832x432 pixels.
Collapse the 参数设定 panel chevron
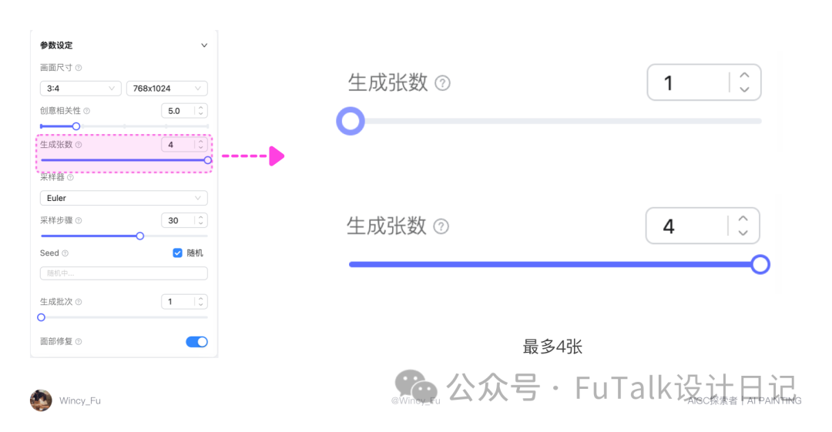(x=204, y=45)
